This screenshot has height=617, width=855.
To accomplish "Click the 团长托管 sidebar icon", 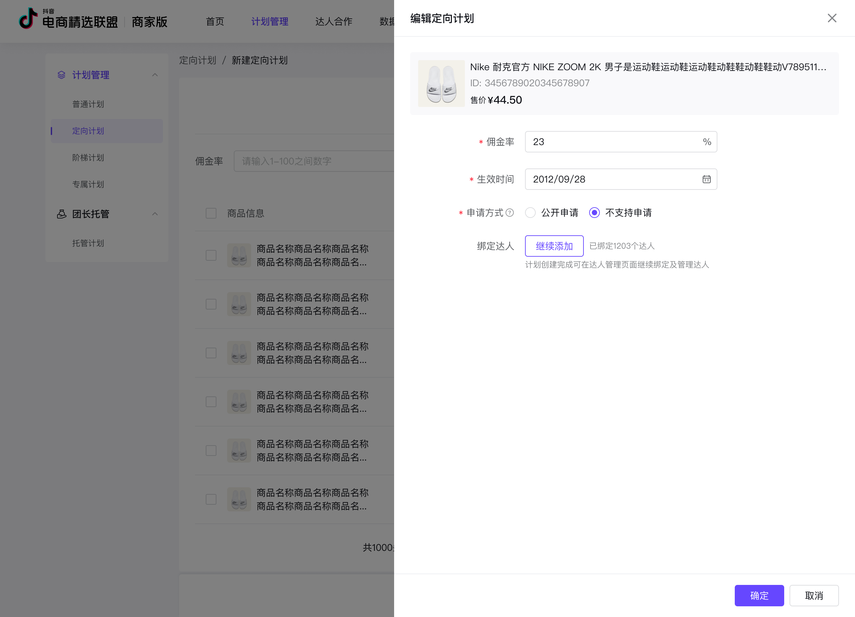I will pos(61,214).
